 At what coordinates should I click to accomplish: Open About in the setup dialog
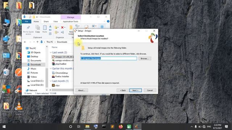[x=82, y=90]
